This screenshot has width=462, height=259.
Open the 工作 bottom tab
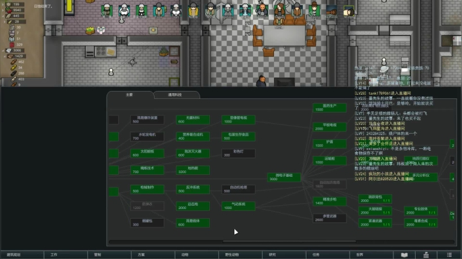click(x=65, y=255)
